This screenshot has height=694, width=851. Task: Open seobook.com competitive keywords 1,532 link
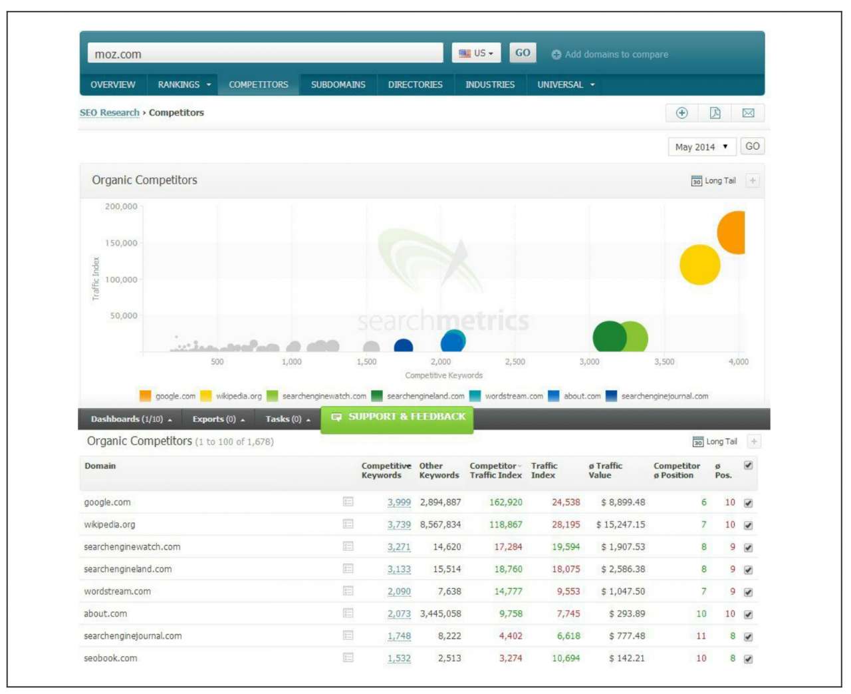399,659
